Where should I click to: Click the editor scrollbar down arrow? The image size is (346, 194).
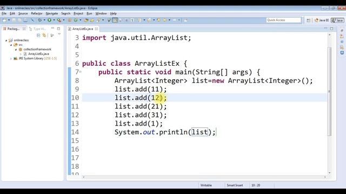pos(330,173)
